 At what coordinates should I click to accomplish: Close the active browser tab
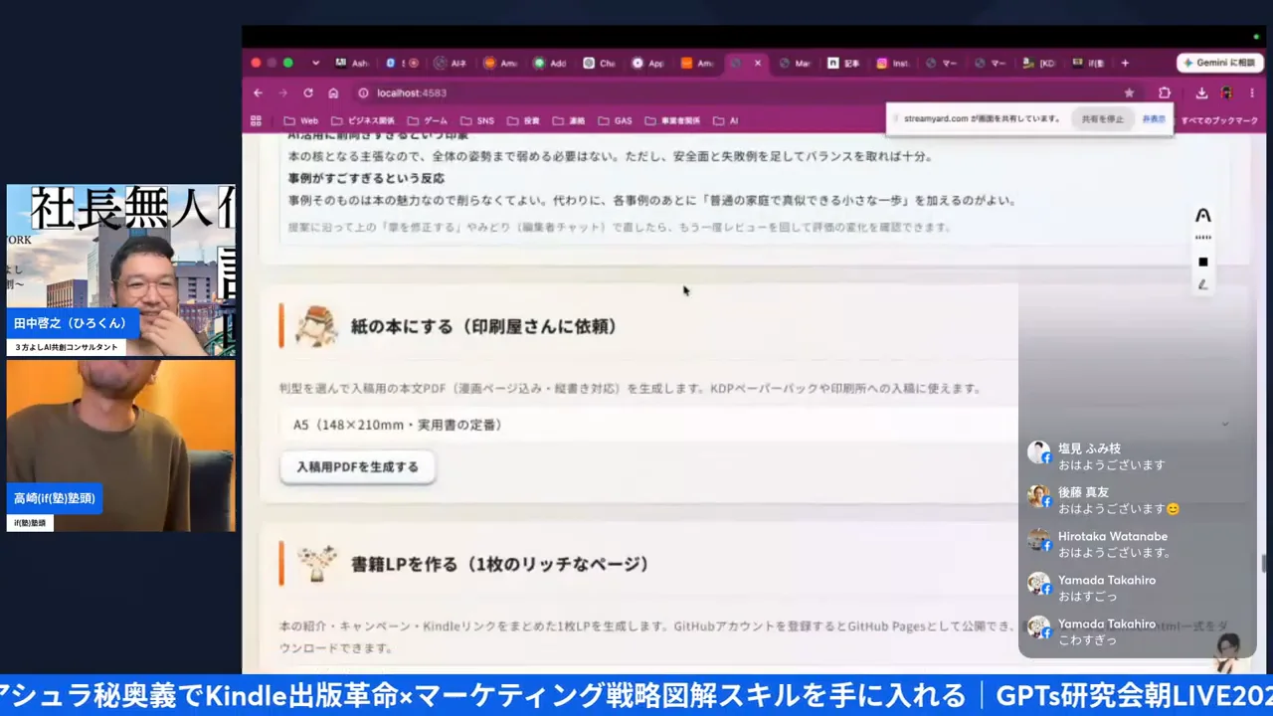click(x=758, y=63)
